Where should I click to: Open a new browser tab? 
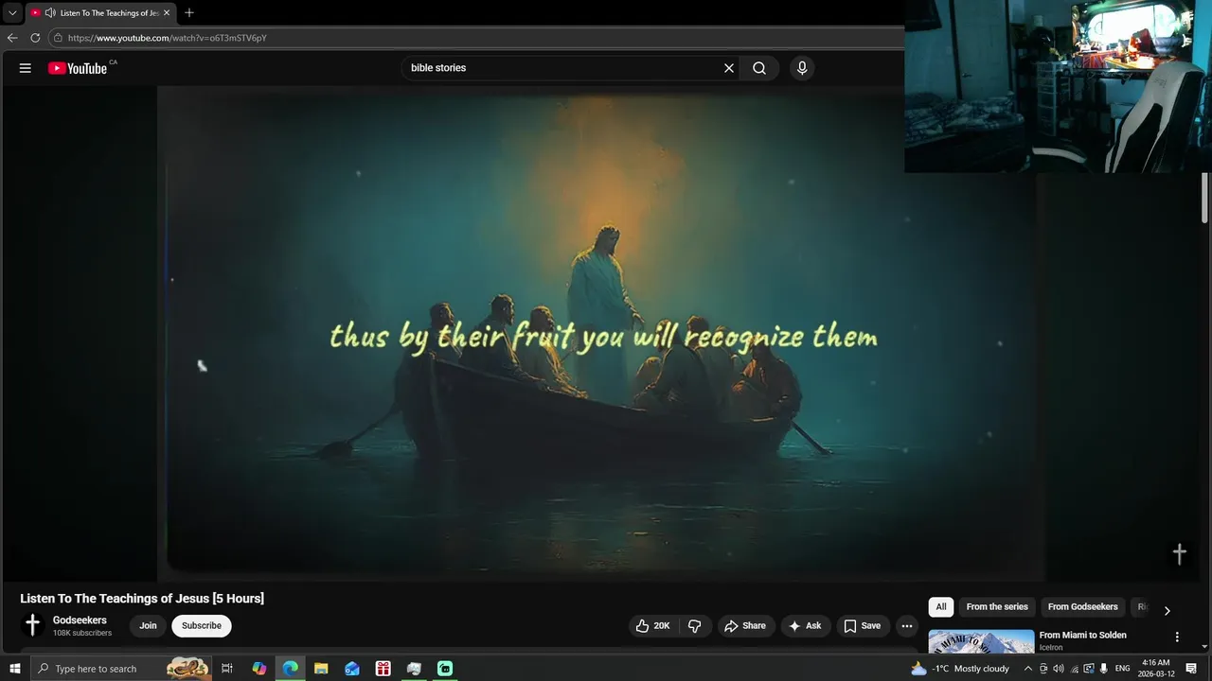pyautogui.click(x=189, y=13)
